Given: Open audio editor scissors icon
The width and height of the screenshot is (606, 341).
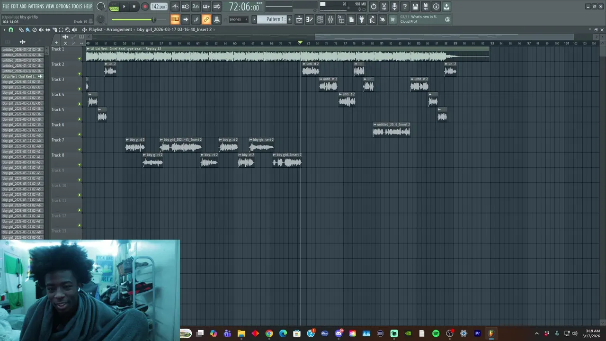Looking at the screenshot, I should 384,7.
